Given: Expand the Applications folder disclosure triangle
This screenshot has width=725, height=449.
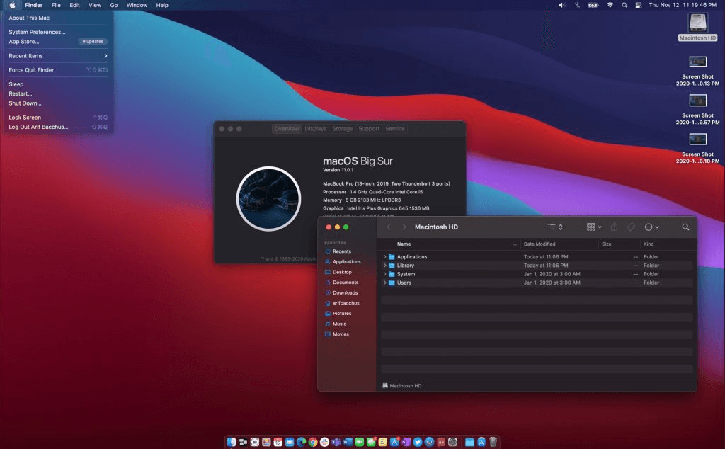Looking at the screenshot, I should click(x=384, y=257).
